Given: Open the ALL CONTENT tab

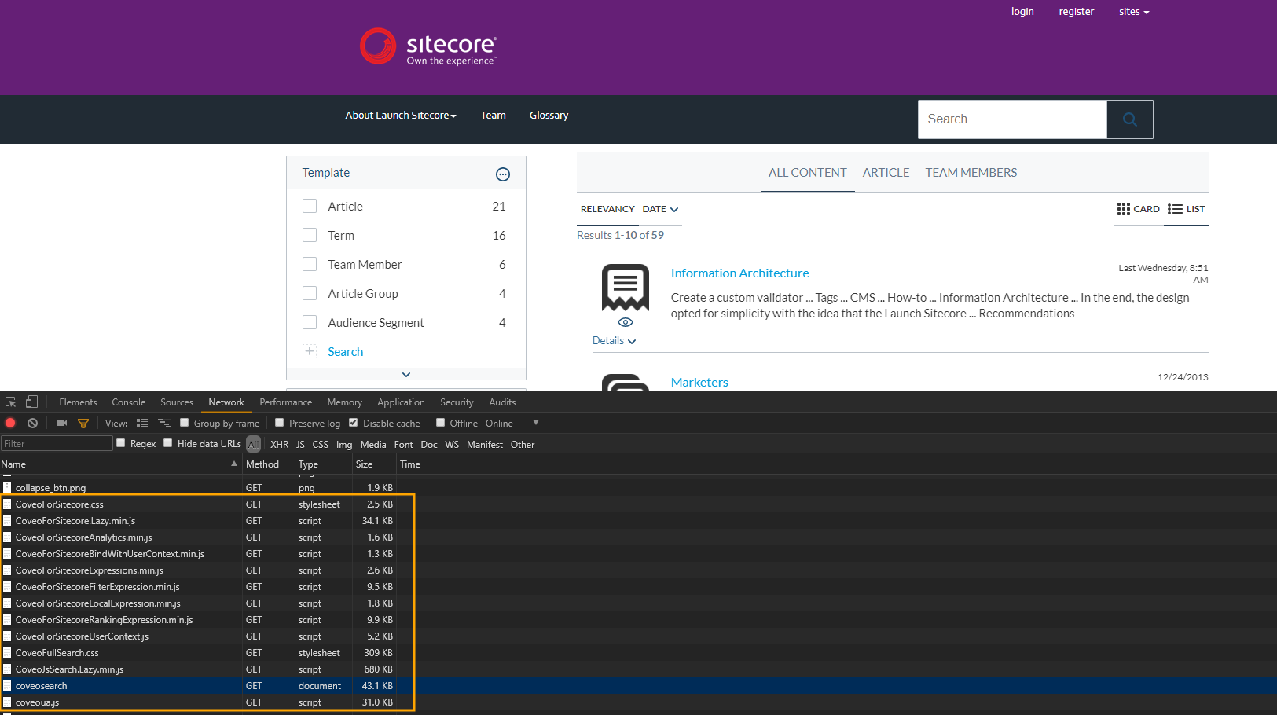Looking at the screenshot, I should (x=808, y=173).
